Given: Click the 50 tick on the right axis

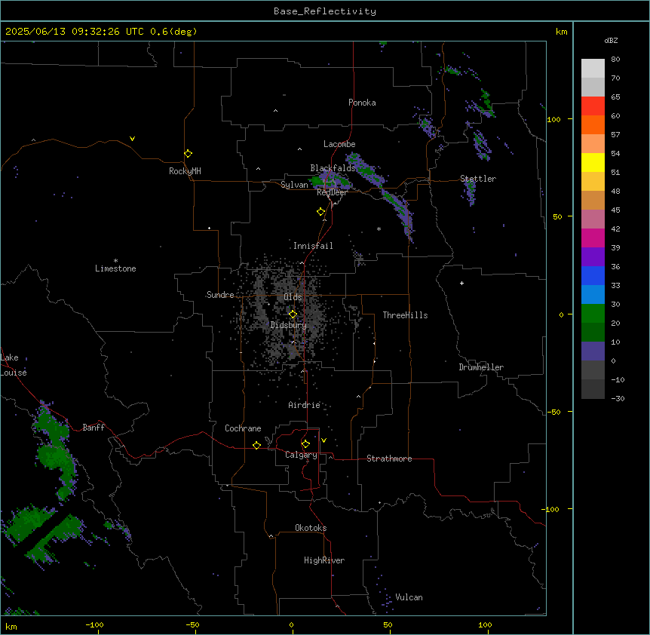Looking at the screenshot, I should pos(557,216).
